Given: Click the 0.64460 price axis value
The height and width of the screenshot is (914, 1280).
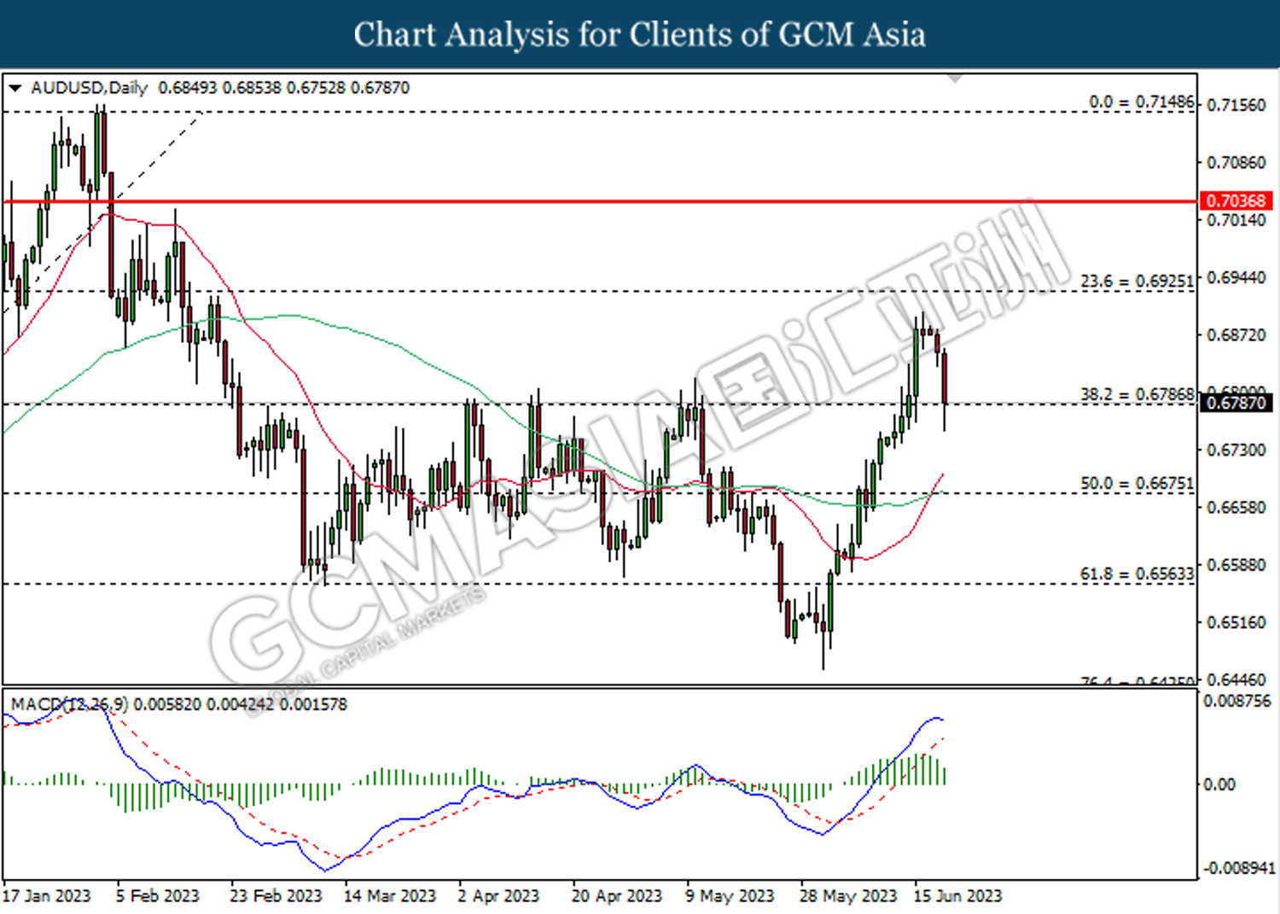Looking at the screenshot, I should 1236,679.
